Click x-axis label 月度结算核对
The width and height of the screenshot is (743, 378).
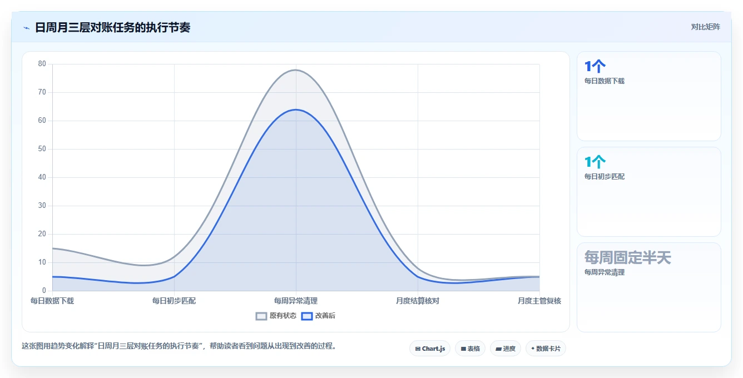pyautogui.click(x=418, y=301)
